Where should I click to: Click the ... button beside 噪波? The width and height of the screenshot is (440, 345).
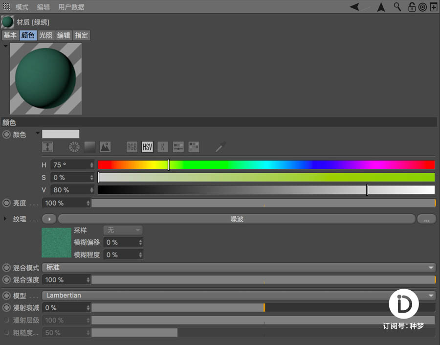click(x=426, y=219)
